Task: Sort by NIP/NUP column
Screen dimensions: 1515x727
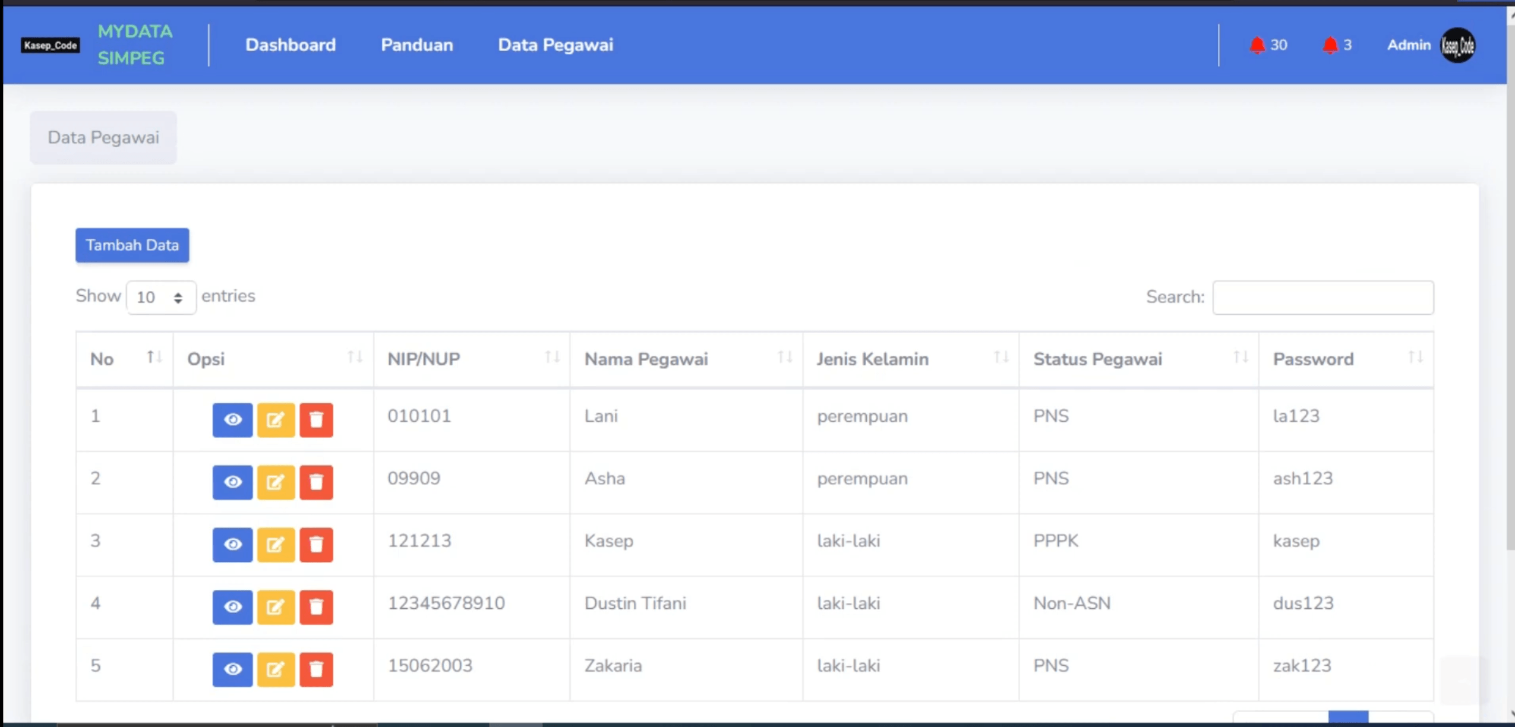Action: click(472, 359)
